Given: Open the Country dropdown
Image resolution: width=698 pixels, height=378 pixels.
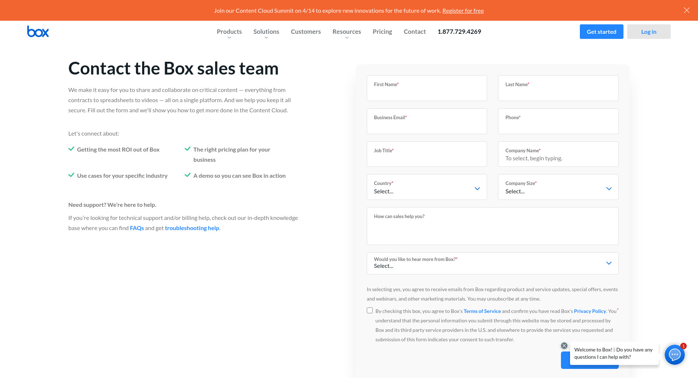Looking at the screenshot, I should point(426,187).
